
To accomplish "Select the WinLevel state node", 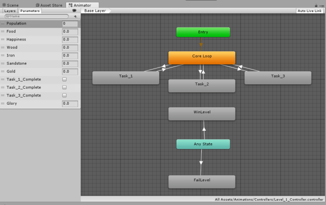I will (202, 113).
